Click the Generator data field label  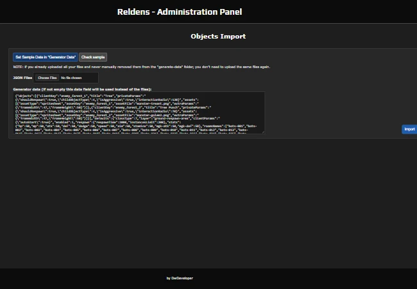tap(82, 89)
